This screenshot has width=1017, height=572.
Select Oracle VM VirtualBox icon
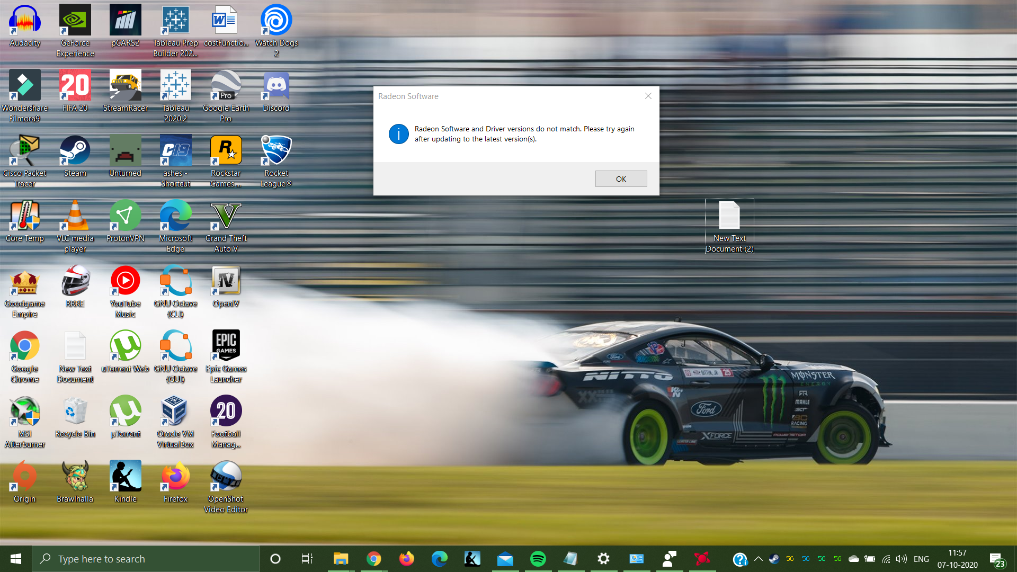click(x=175, y=422)
